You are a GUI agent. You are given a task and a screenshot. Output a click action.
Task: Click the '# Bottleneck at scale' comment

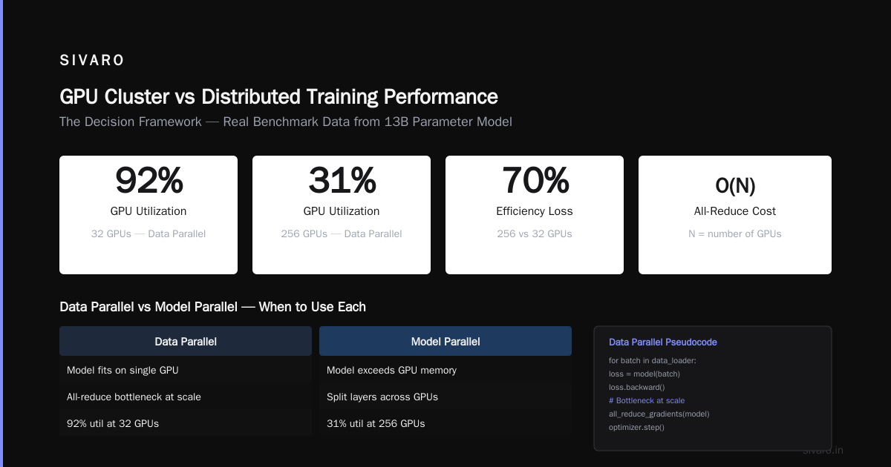[647, 400]
